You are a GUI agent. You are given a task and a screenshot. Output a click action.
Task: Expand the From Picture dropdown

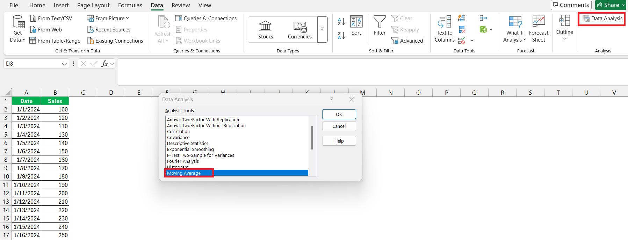[x=127, y=19]
